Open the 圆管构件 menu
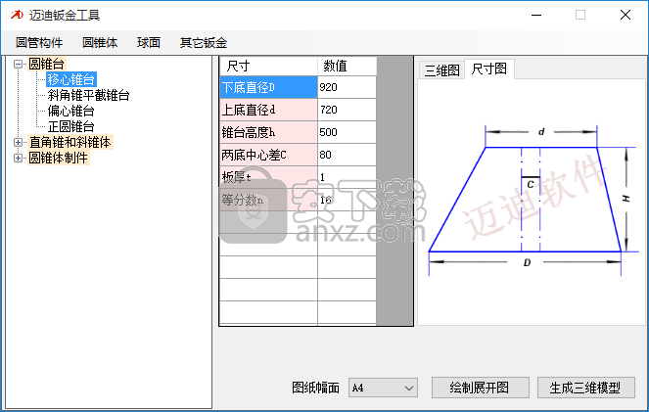The image size is (649, 412). coord(39,43)
